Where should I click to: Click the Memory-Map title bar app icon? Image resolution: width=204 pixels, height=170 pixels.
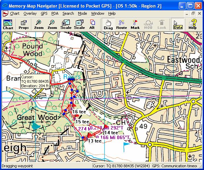point(5,6)
